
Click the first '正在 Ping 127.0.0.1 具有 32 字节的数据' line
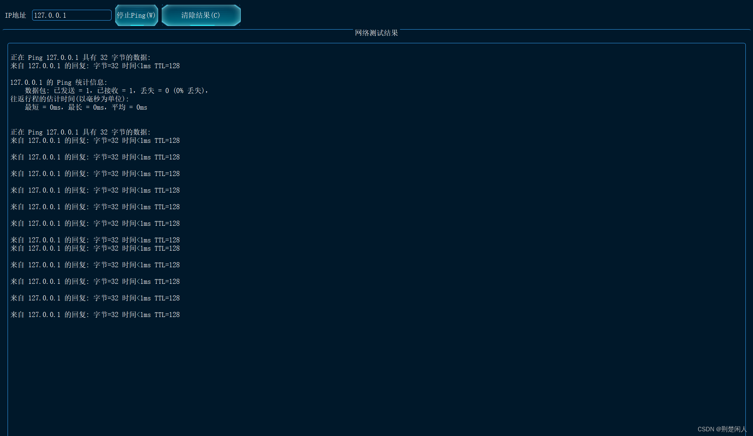[x=80, y=57]
